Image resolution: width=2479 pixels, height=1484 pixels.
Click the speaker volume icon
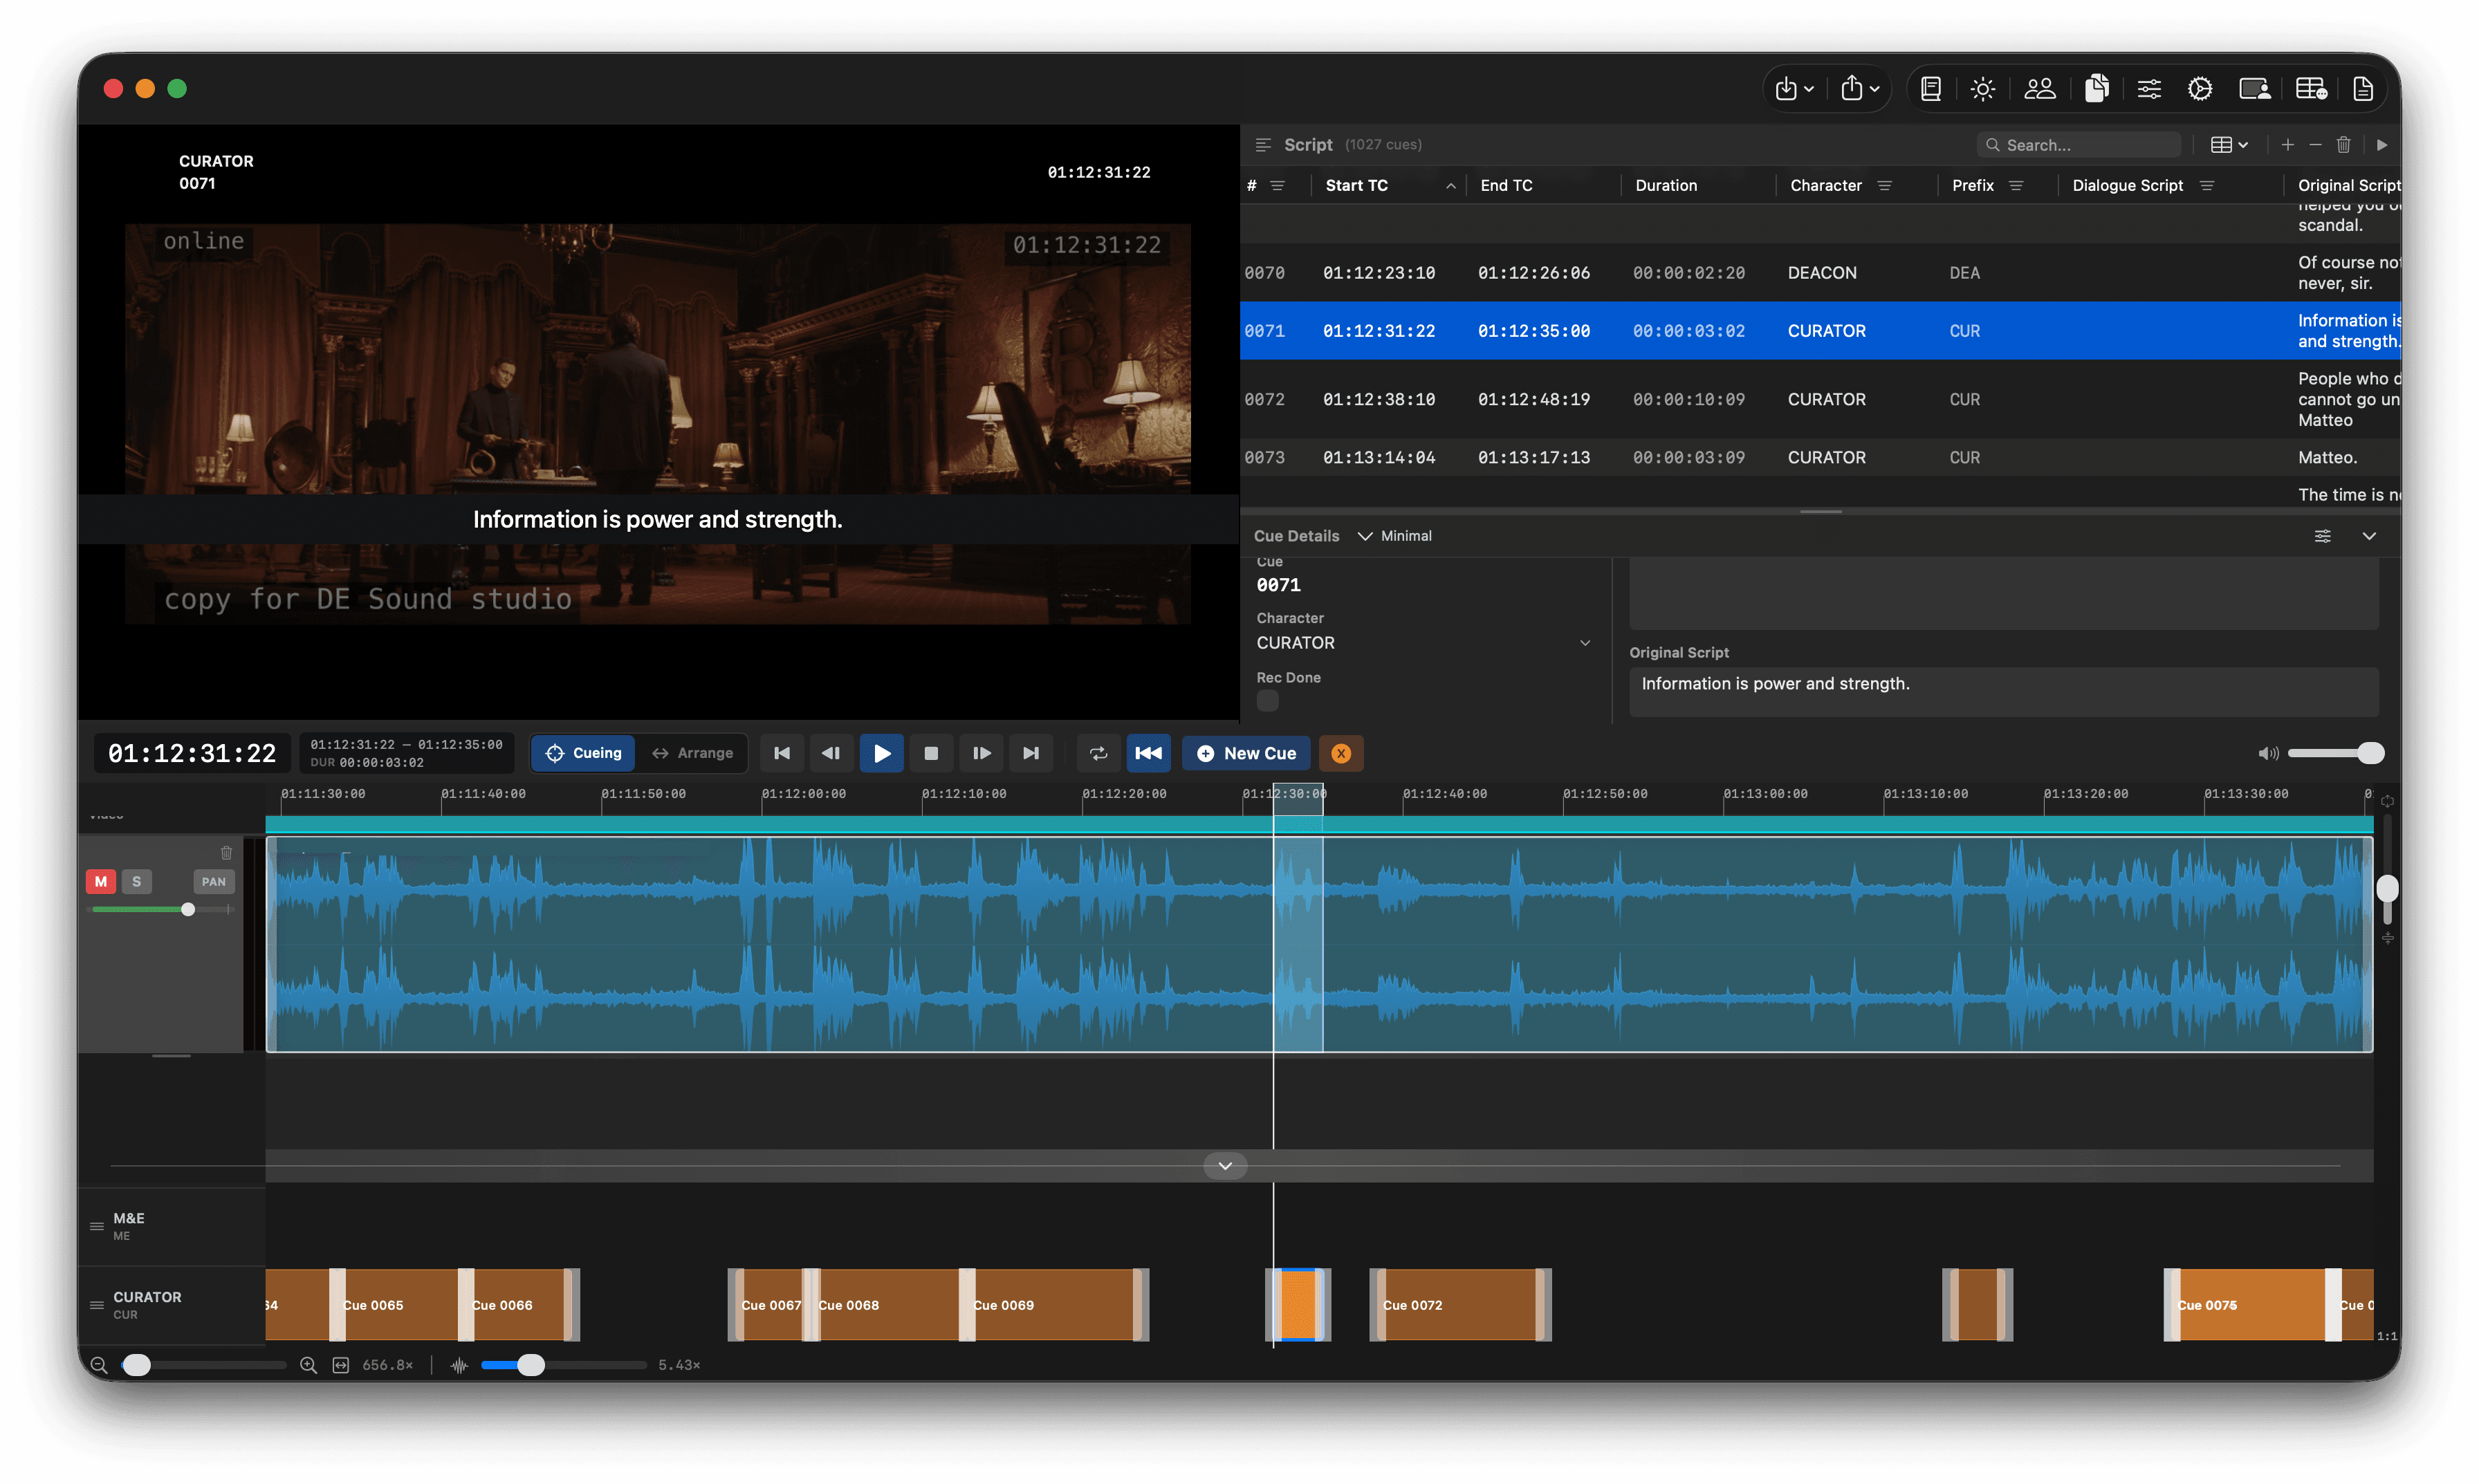point(2268,753)
